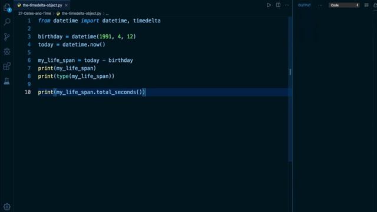Open the output panel ellipsis menu
Screen dimensions: 377x212
[x=320, y=5]
